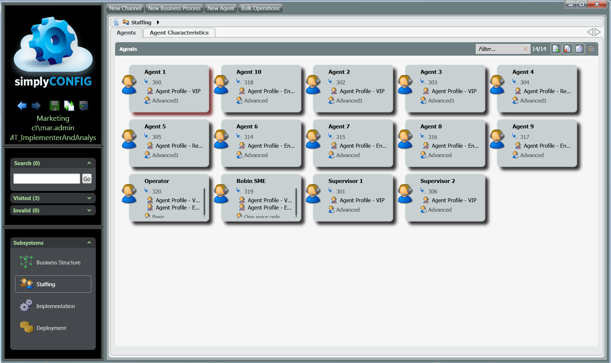Click the left triangle navigation arrow
Image resolution: width=611 pixels, height=363 pixels.
click(590, 32)
